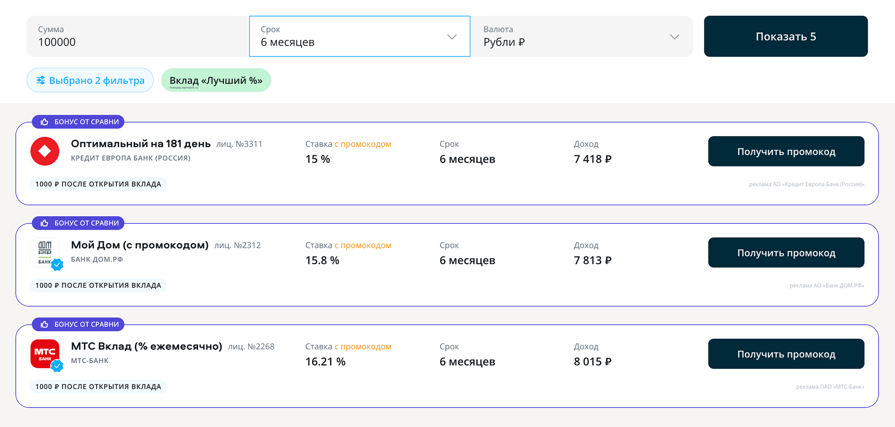This screenshot has height=427, width=895.
Task: Click the с промокодом label in ДОМ.РФ card
Action: coord(363,245)
